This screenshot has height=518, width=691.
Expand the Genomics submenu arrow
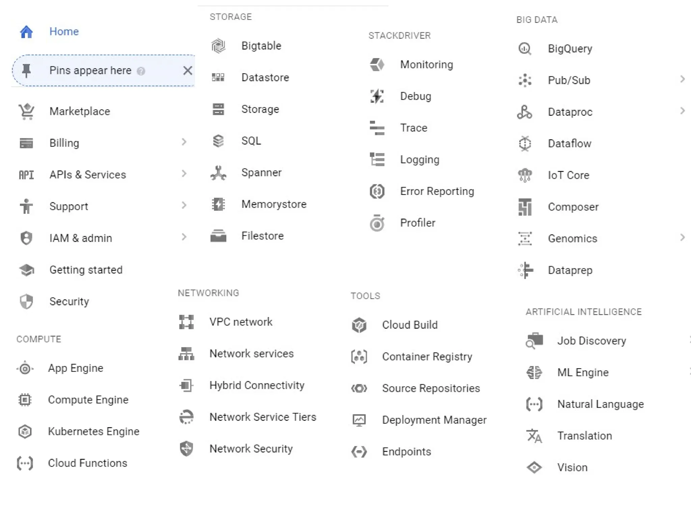tap(682, 238)
